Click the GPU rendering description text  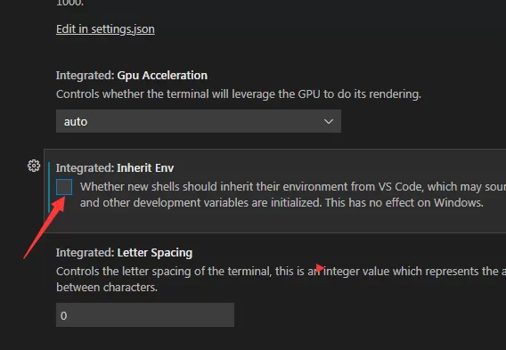(x=239, y=94)
